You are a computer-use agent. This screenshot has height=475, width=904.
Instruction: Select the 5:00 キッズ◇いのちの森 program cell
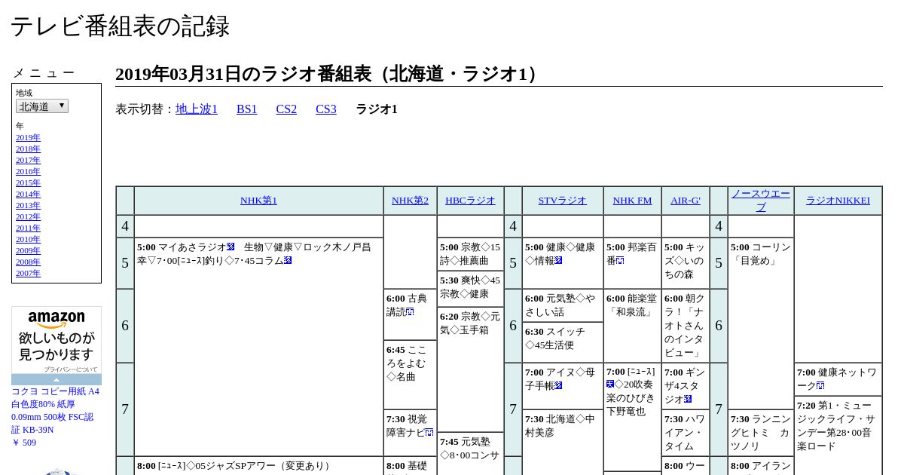[686, 263]
